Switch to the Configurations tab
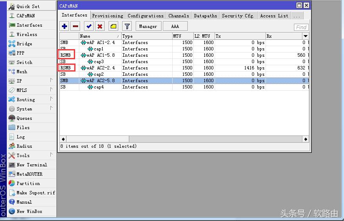 145,16
